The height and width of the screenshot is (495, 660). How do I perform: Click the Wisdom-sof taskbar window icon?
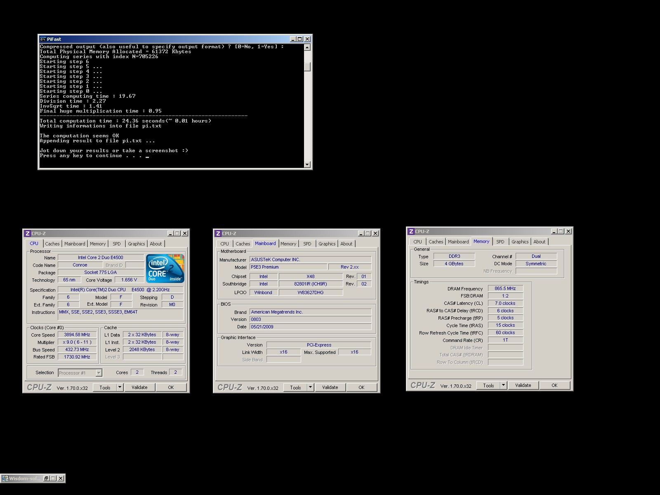tap(5, 478)
